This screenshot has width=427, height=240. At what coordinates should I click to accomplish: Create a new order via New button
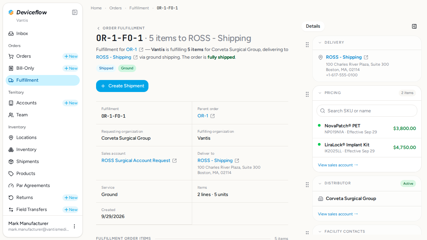pos(70,56)
